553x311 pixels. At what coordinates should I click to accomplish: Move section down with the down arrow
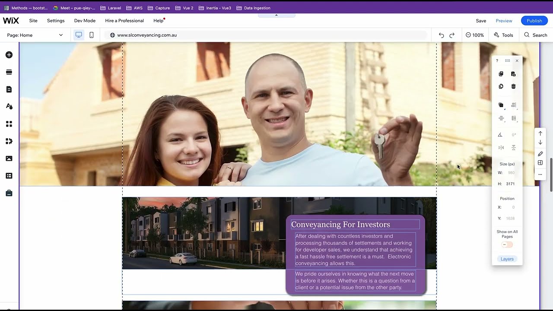[540, 143]
